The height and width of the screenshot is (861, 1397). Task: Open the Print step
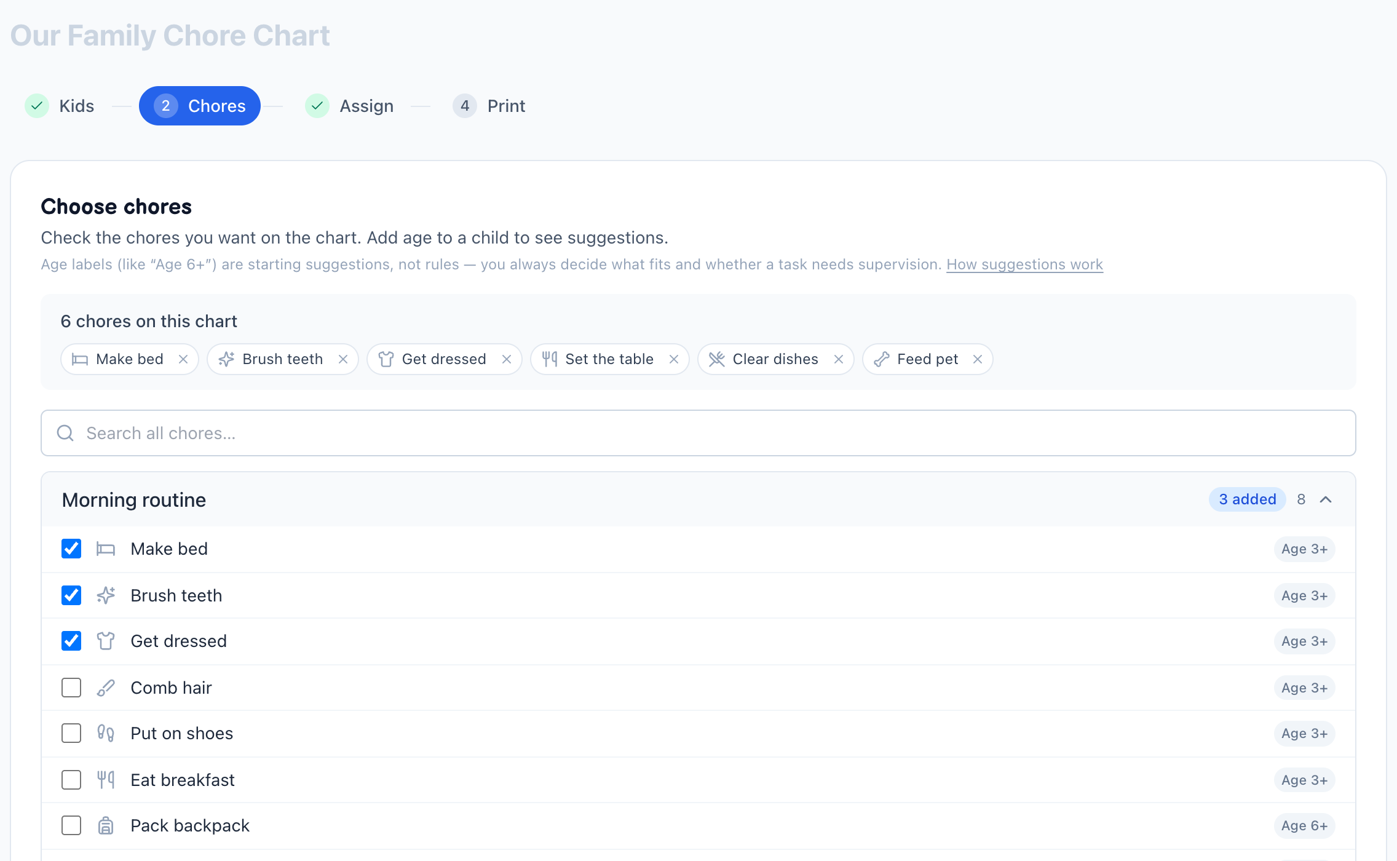point(489,106)
